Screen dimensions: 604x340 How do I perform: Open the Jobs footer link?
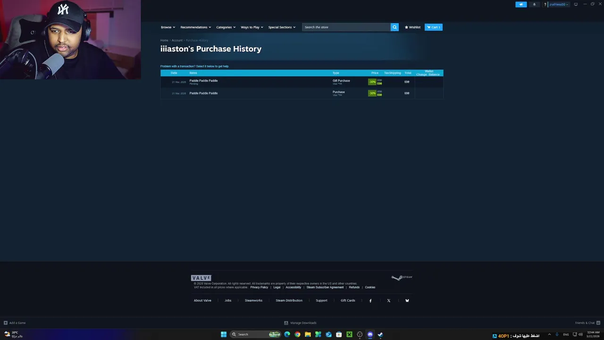(x=228, y=300)
